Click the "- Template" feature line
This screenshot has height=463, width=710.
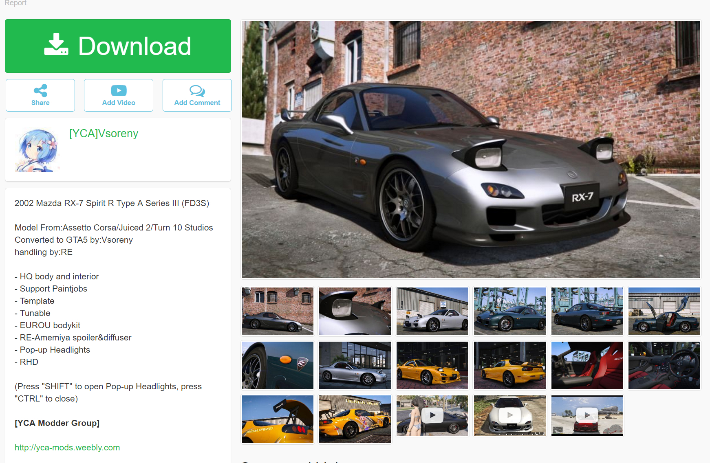(x=35, y=301)
